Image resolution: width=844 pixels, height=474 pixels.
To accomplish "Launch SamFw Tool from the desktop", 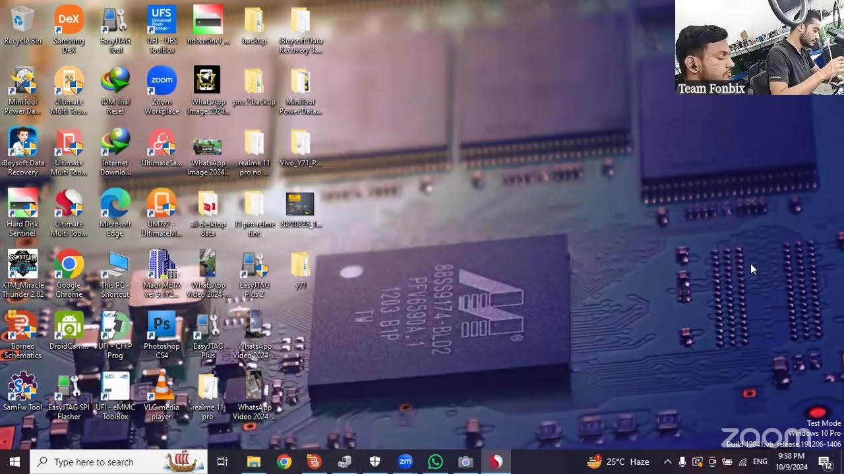I will coord(22,392).
